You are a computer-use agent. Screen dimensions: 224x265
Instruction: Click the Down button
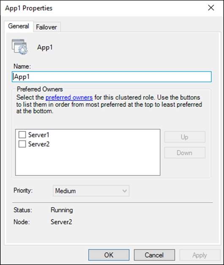[185, 153]
